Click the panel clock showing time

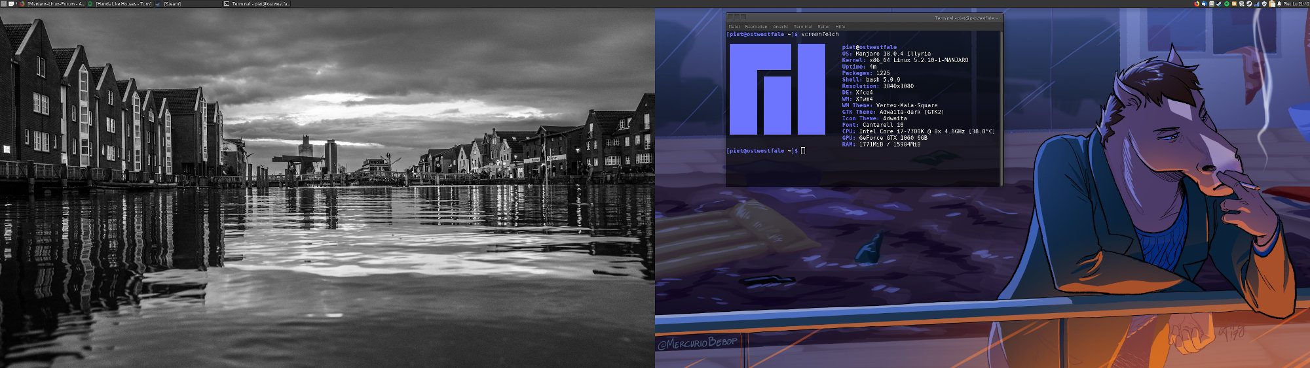1296,4
